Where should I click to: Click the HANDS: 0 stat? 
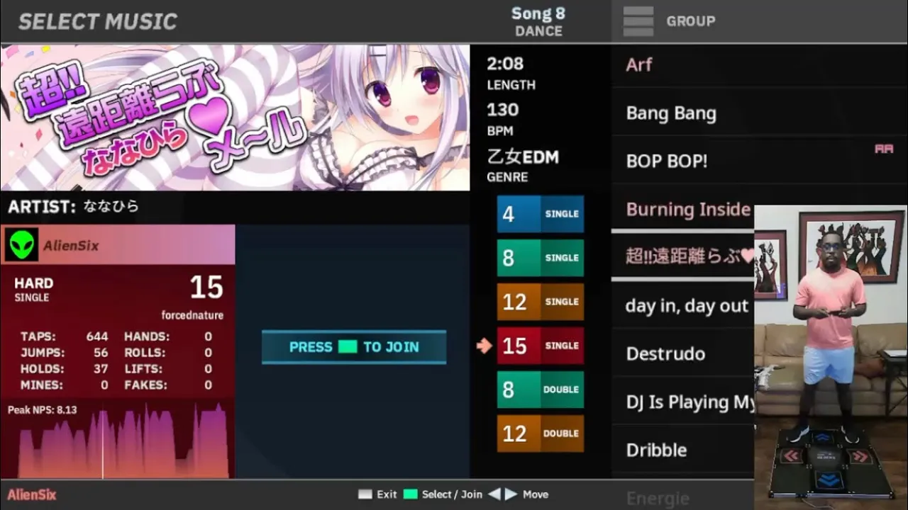pos(168,336)
